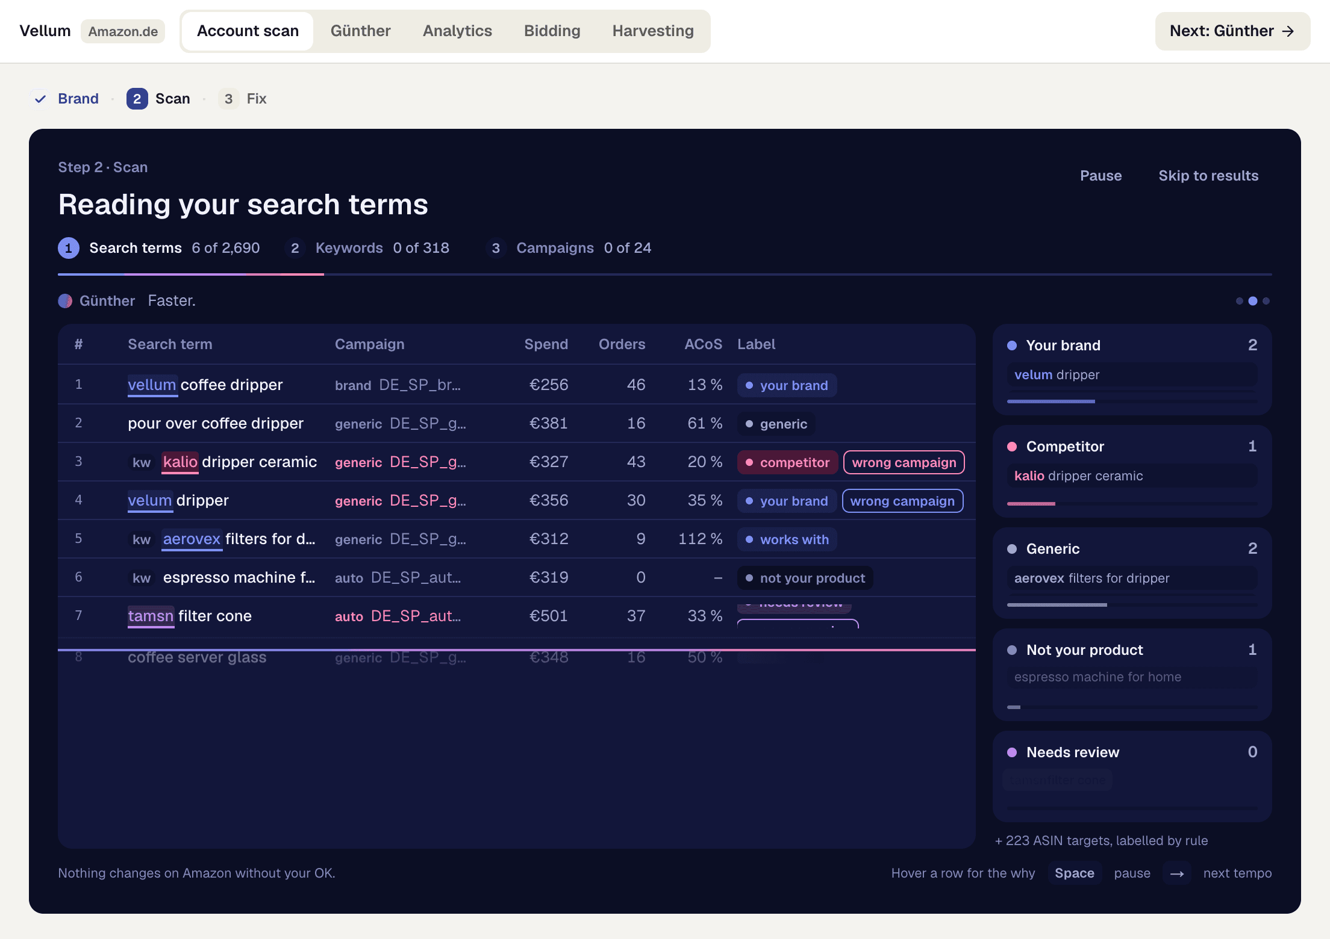The width and height of the screenshot is (1330, 939).
Task: Open the Analytics tab
Action: 457,31
